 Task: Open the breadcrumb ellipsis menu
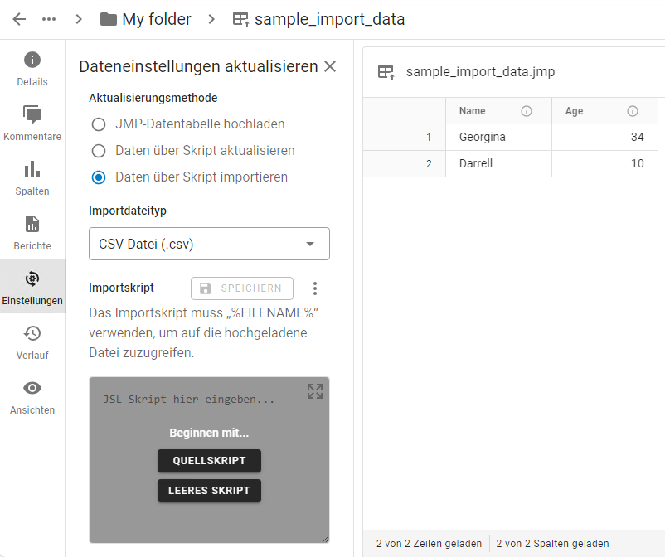pyautogui.click(x=49, y=19)
